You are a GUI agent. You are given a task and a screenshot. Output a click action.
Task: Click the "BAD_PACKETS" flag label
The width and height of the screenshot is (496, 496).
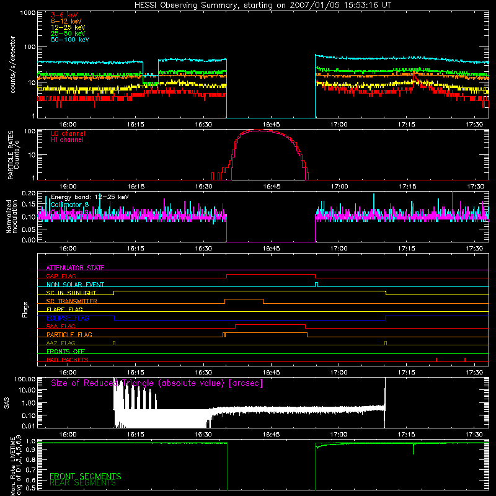[68, 360]
